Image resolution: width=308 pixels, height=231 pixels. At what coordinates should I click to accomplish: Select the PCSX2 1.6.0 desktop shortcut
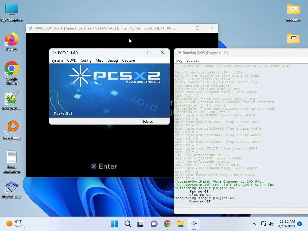tap(12, 189)
